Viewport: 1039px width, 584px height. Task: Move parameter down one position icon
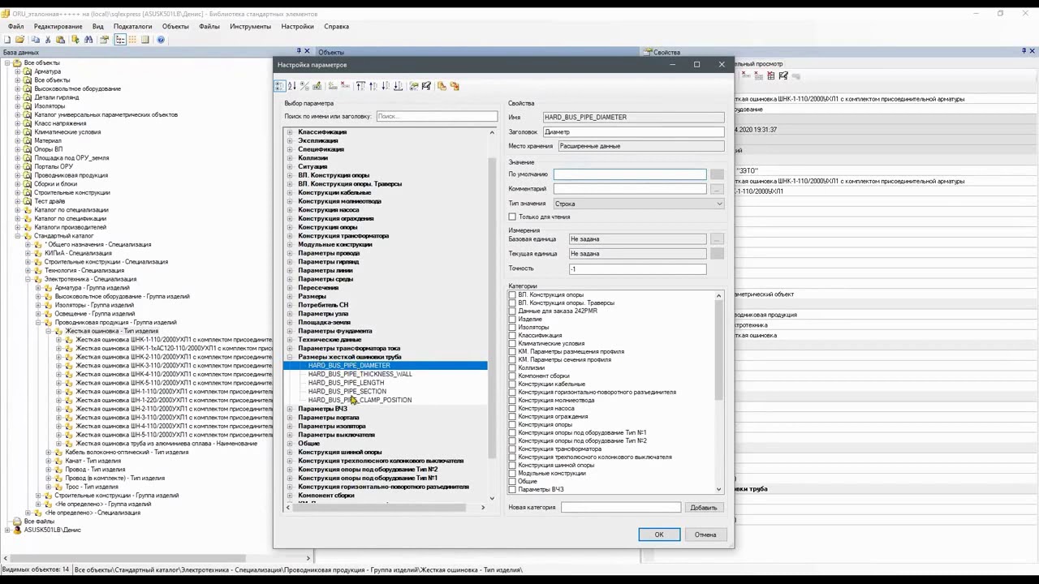click(x=386, y=86)
